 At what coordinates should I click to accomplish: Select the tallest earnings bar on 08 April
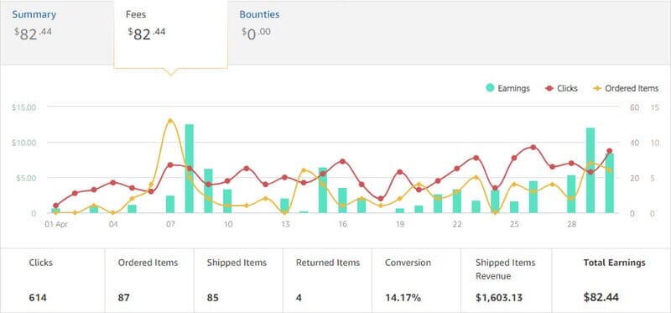click(190, 169)
